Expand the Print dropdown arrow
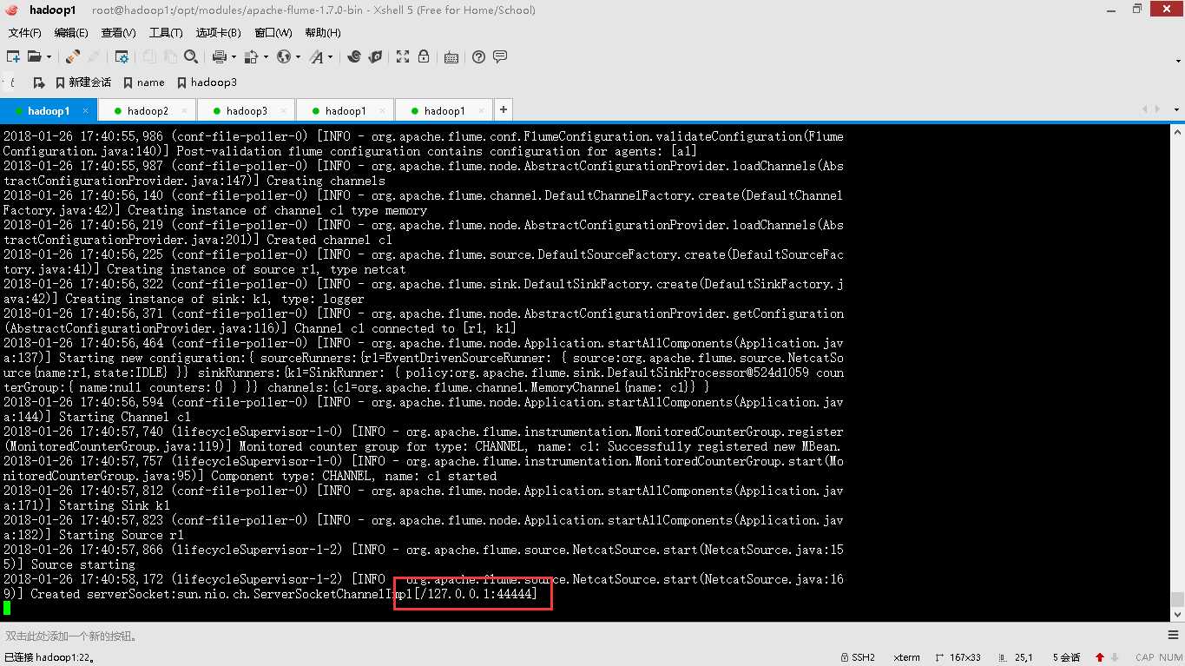 point(234,57)
